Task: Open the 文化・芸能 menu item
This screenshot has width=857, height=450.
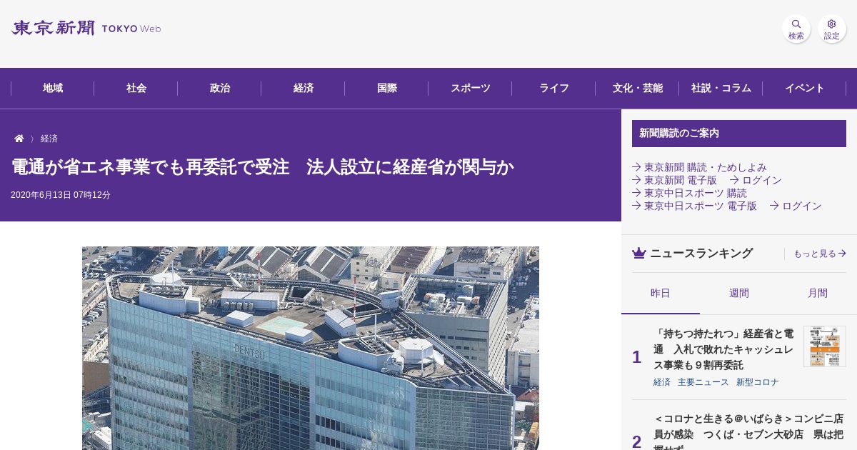Action: (638, 89)
